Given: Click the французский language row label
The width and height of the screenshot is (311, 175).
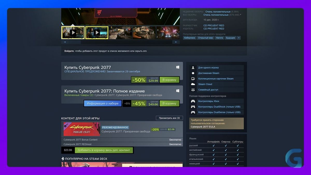Looking at the screenshot, I should tap(196, 155).
